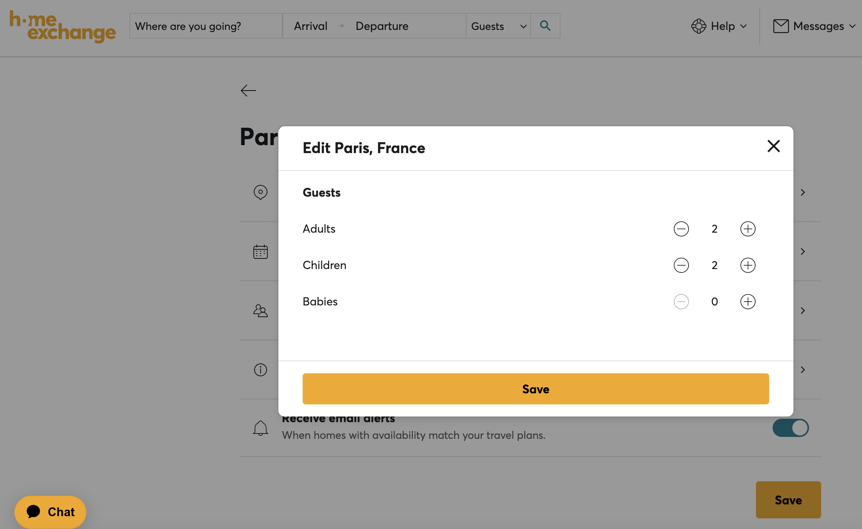Click the calendar dates icon

point(260,252)
